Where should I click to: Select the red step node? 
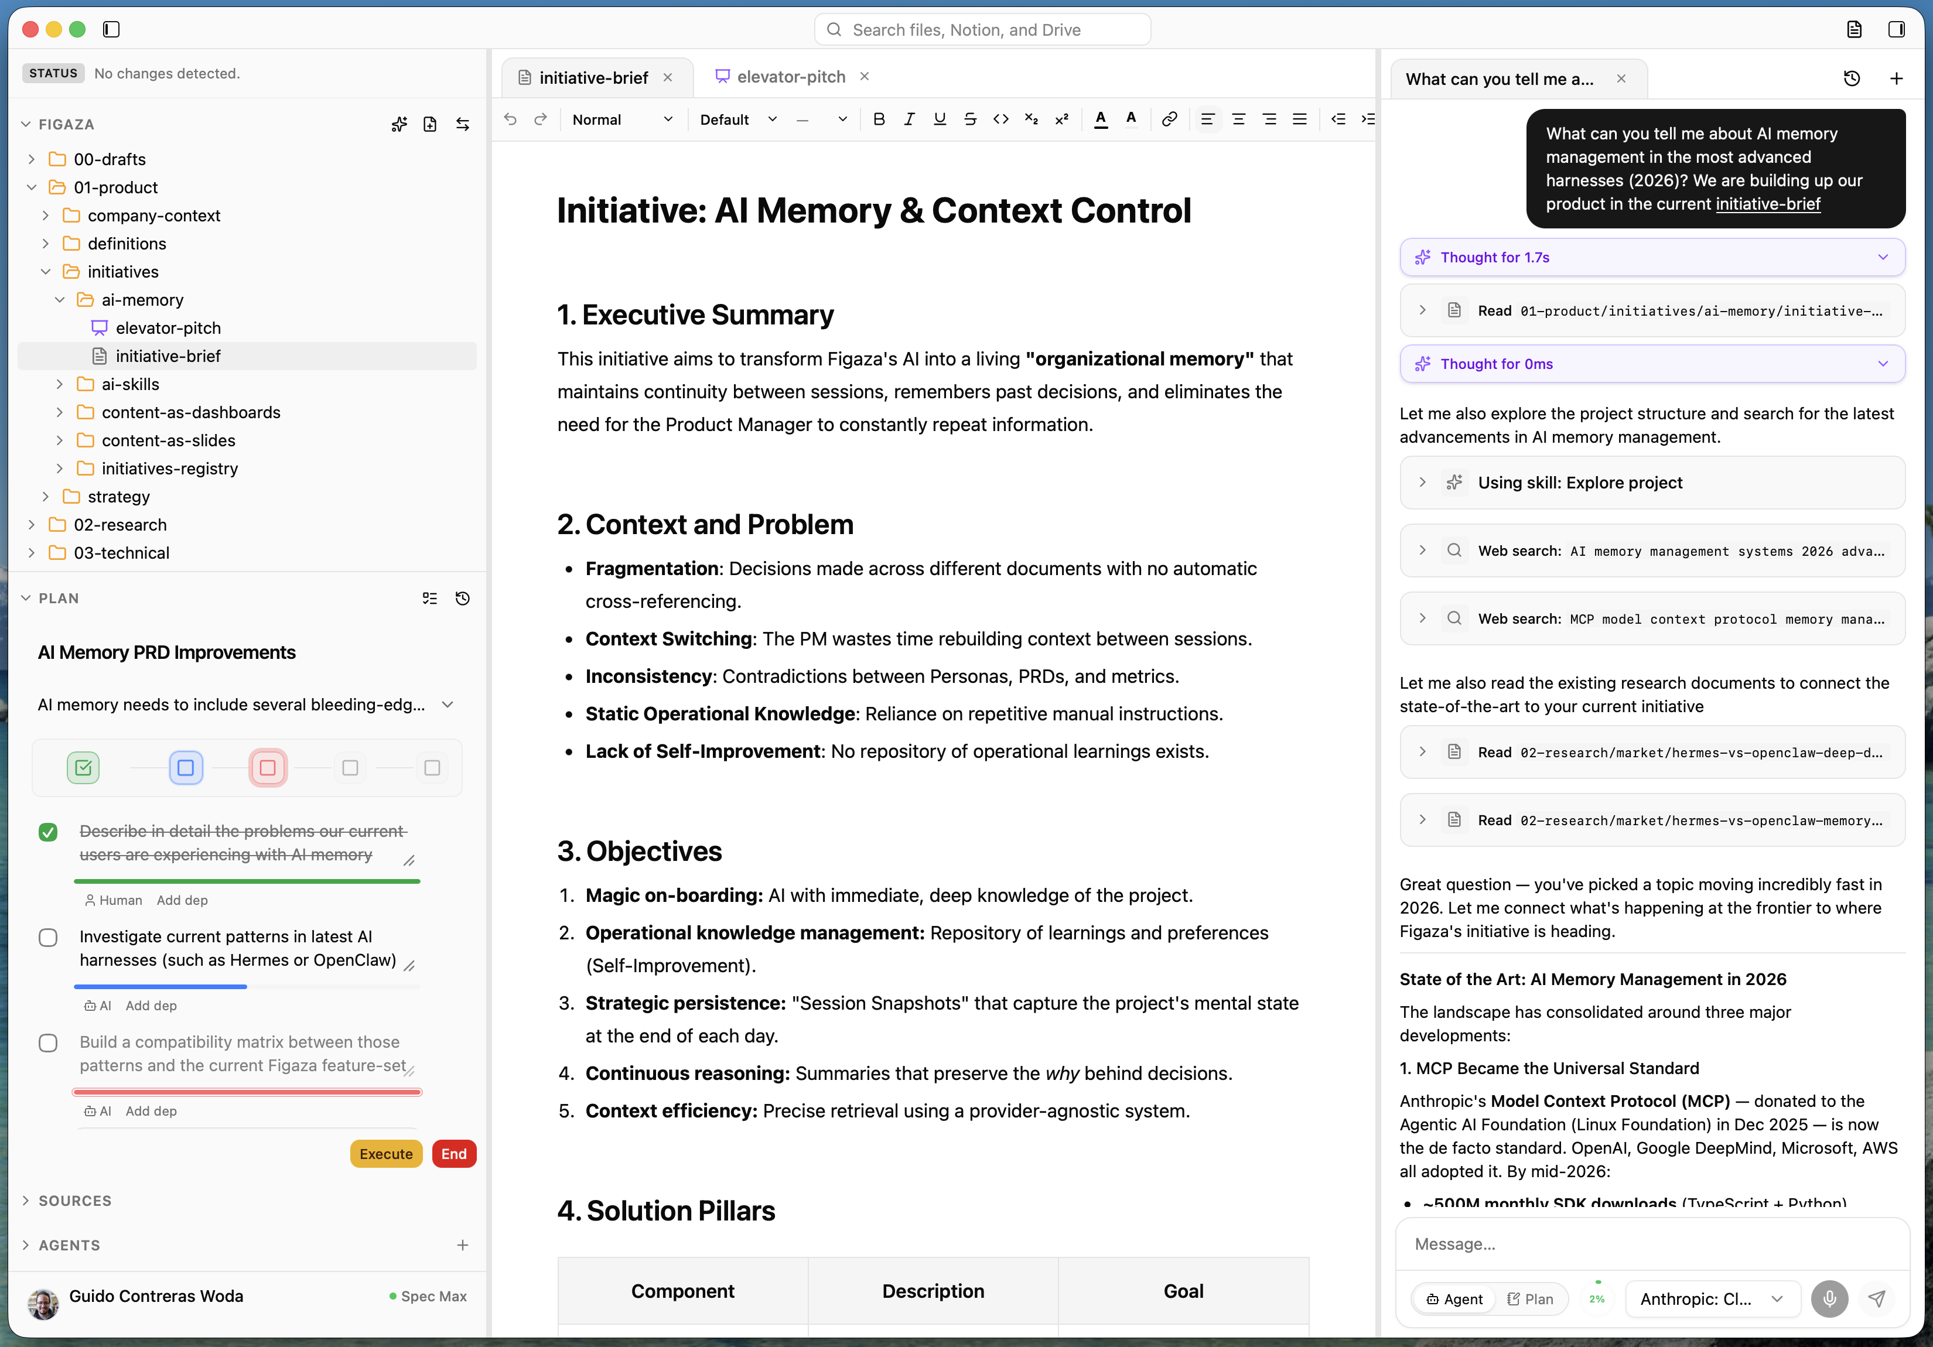(268, 768)
